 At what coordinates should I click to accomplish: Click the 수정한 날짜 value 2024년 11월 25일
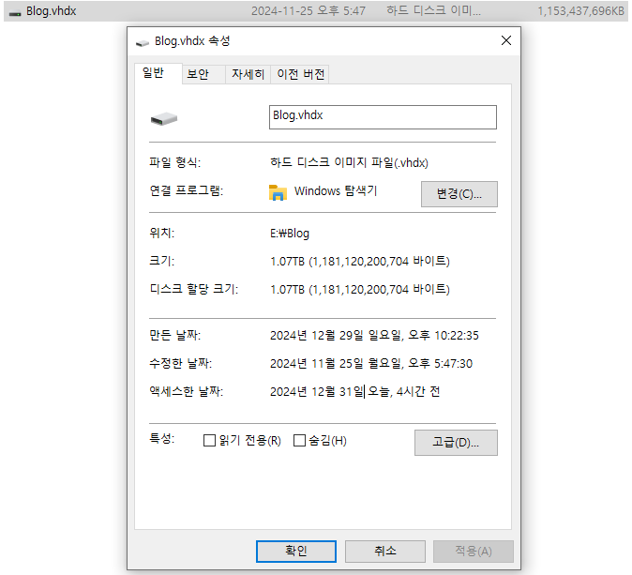click(x=371, y=363)
